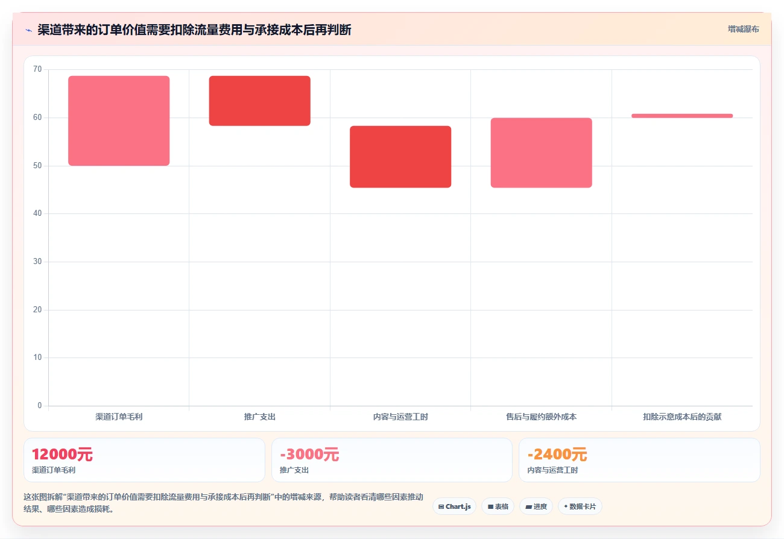Select the 进度 tag chip
This screenshot has width=784, height=539.
pyautogui.click(x=536, y=506)
